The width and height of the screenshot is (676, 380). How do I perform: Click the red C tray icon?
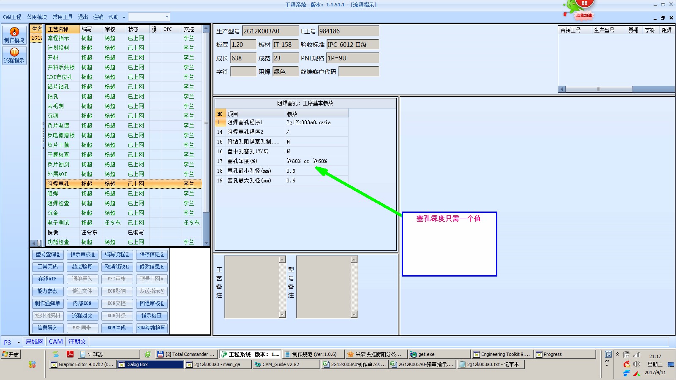tap(627, 364)
